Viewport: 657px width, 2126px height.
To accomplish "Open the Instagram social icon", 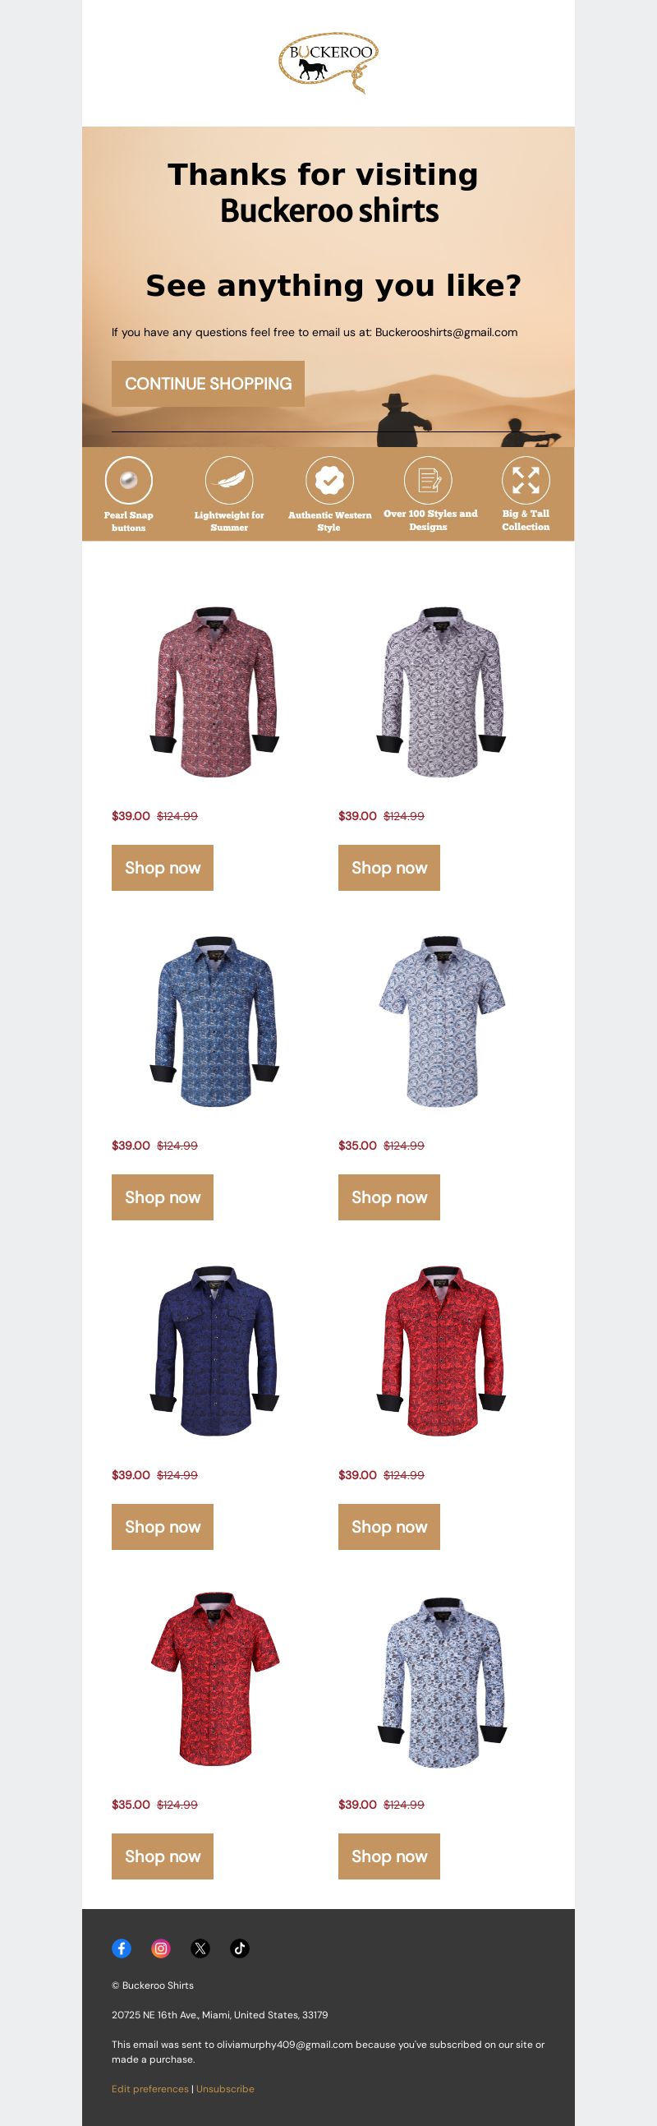I will pyautogui.click(x=161, y=1948).
